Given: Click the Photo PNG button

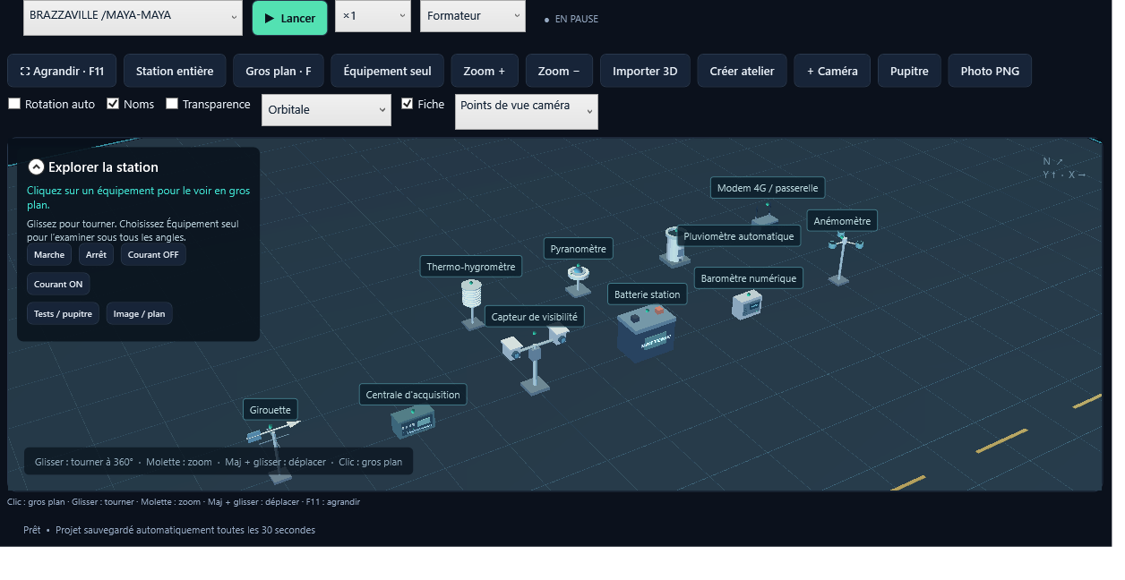Looking at the screenshot, I should [x=990, y=71].
